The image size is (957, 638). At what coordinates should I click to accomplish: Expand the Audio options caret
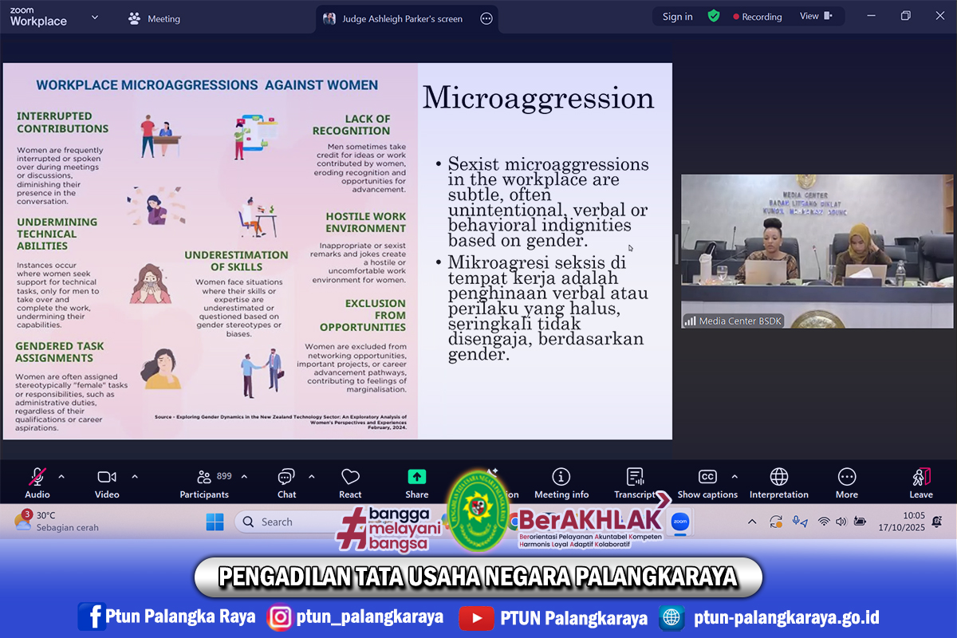coord(61,476)
